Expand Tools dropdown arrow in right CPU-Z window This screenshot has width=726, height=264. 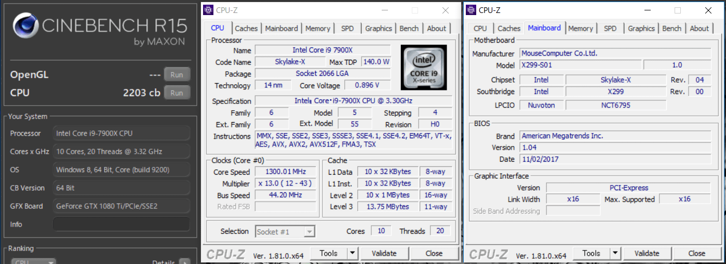[615, 254]
